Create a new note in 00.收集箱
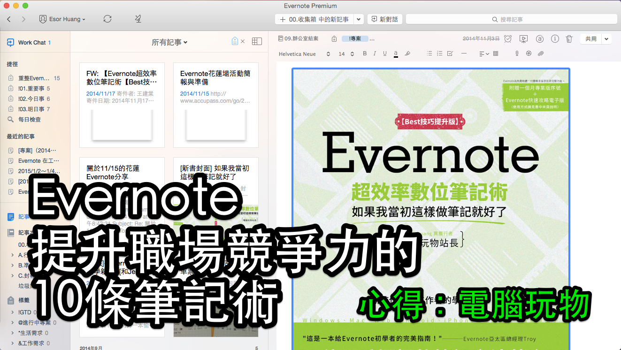The image size is (621, 350). [314, 19]
